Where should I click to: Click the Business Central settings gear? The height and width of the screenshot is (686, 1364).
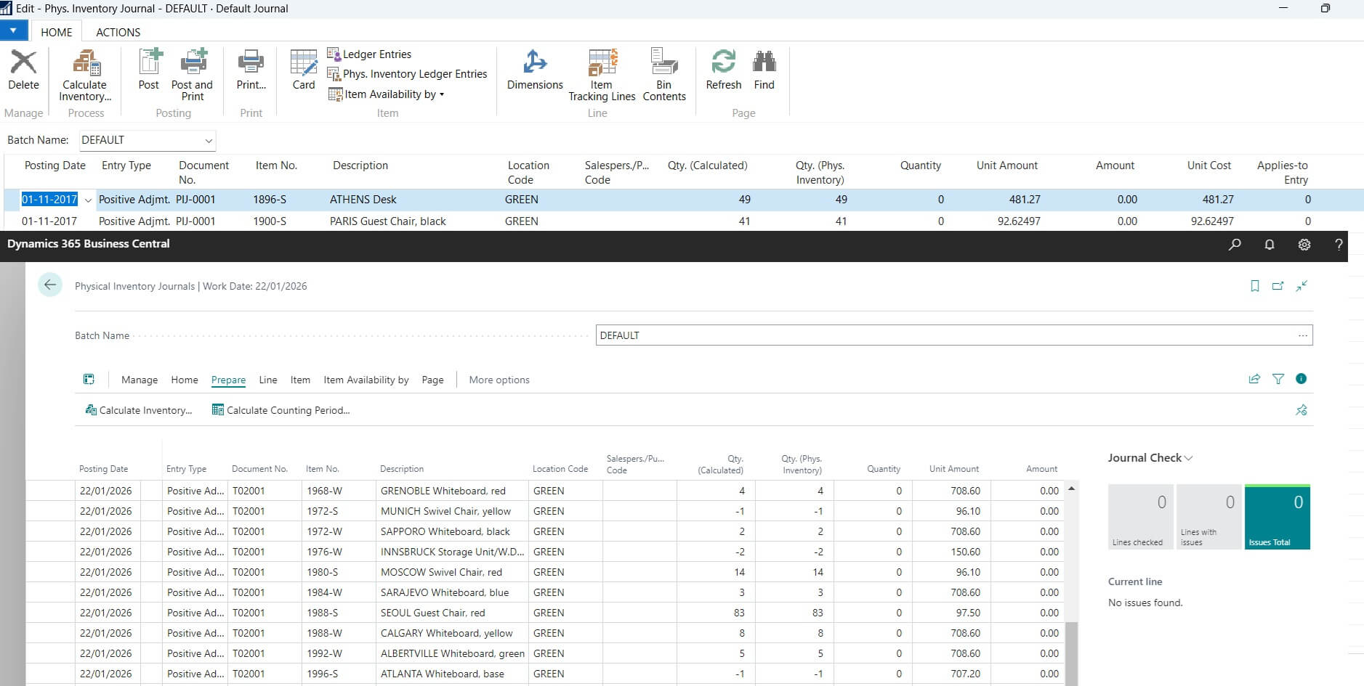point(1304,245)
